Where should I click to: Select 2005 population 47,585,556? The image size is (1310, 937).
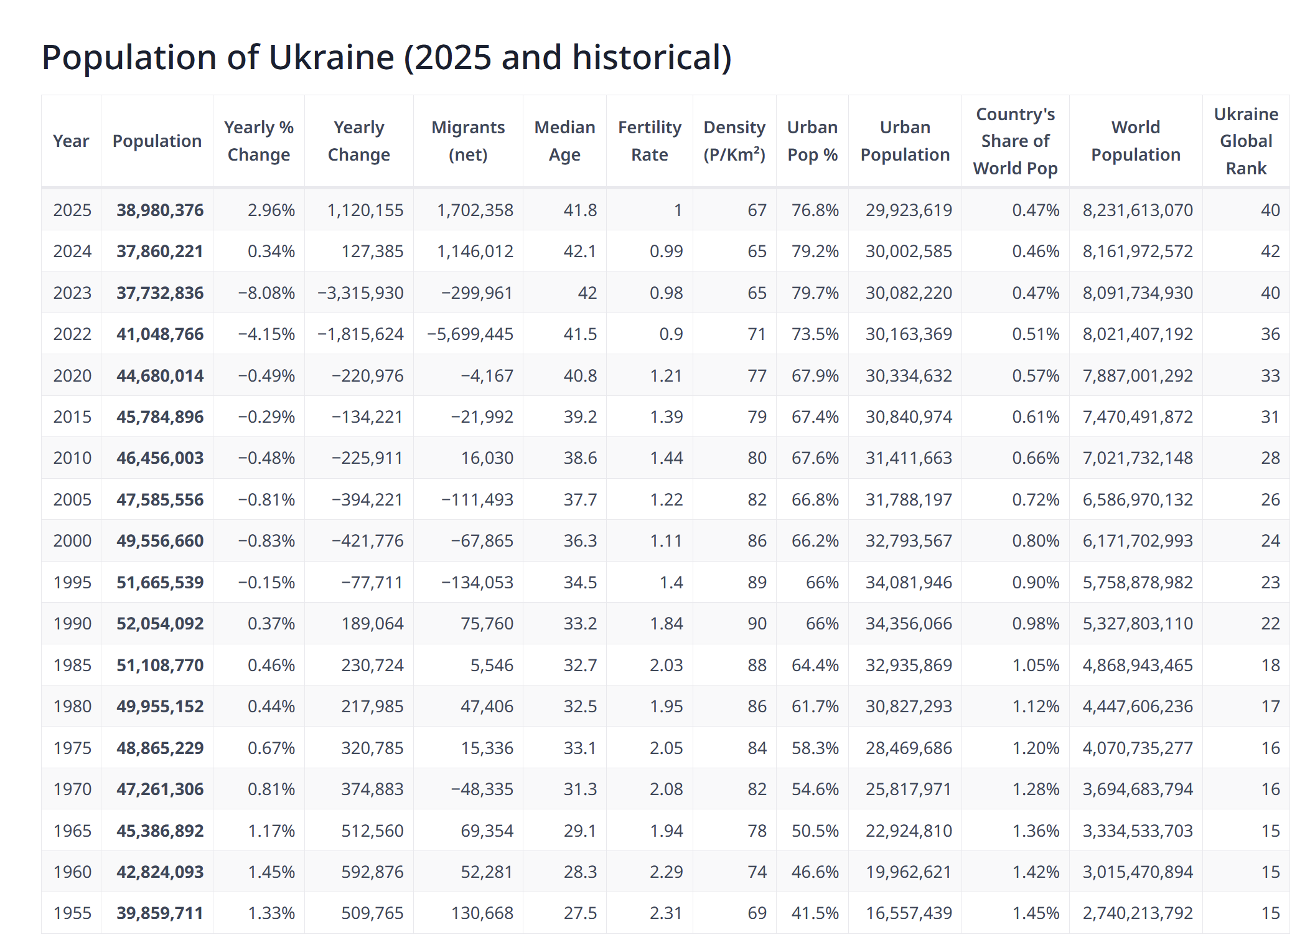tap(160, 500)
